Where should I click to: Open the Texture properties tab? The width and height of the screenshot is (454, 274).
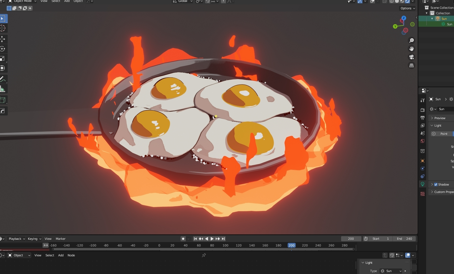pos(422,194)
